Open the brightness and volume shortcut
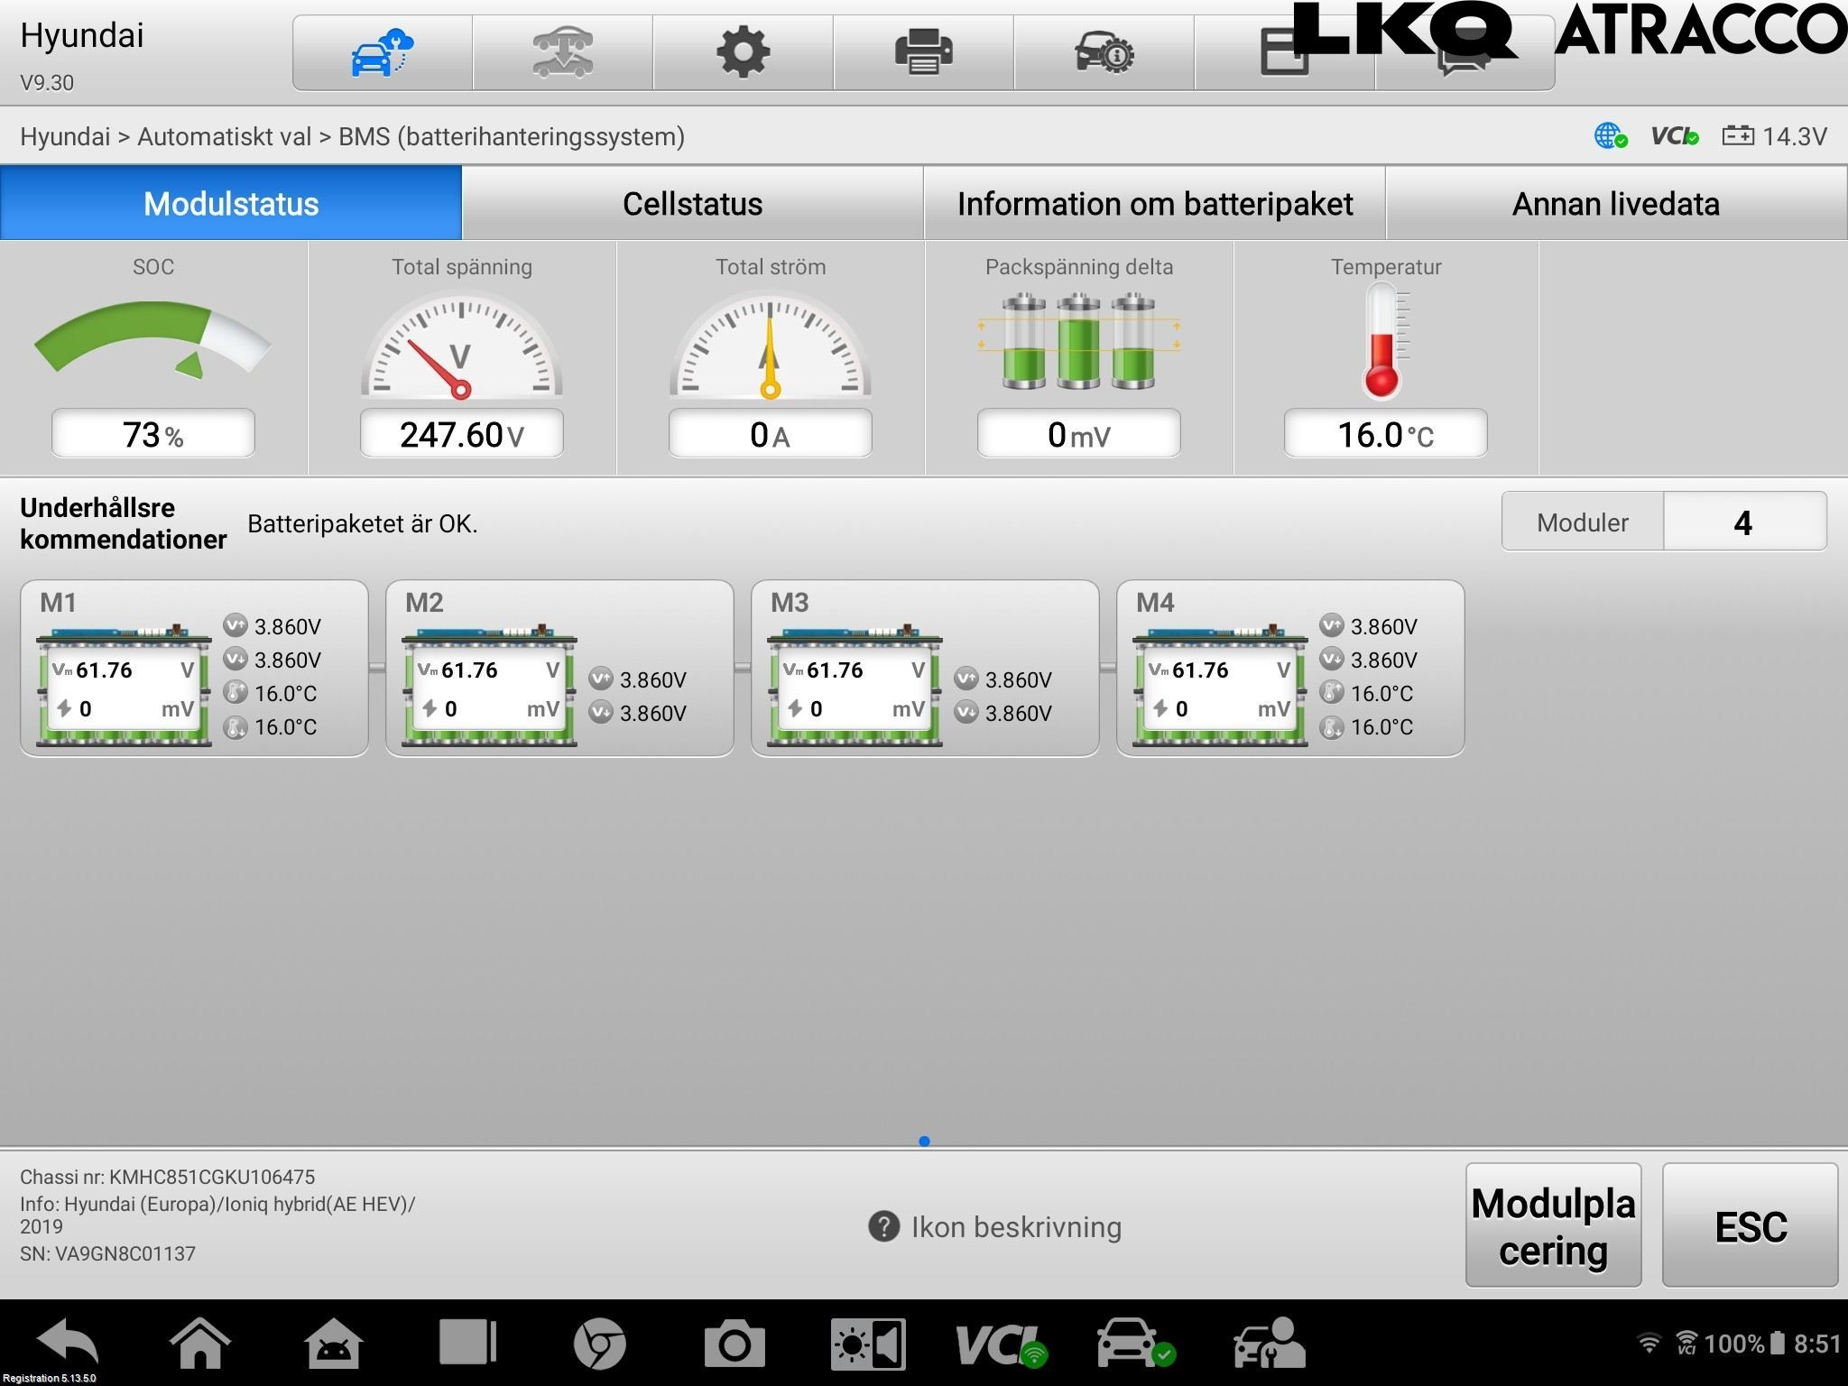 868,1343
